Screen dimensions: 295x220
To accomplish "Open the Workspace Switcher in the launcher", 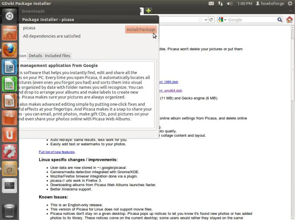I will (10, 186).
